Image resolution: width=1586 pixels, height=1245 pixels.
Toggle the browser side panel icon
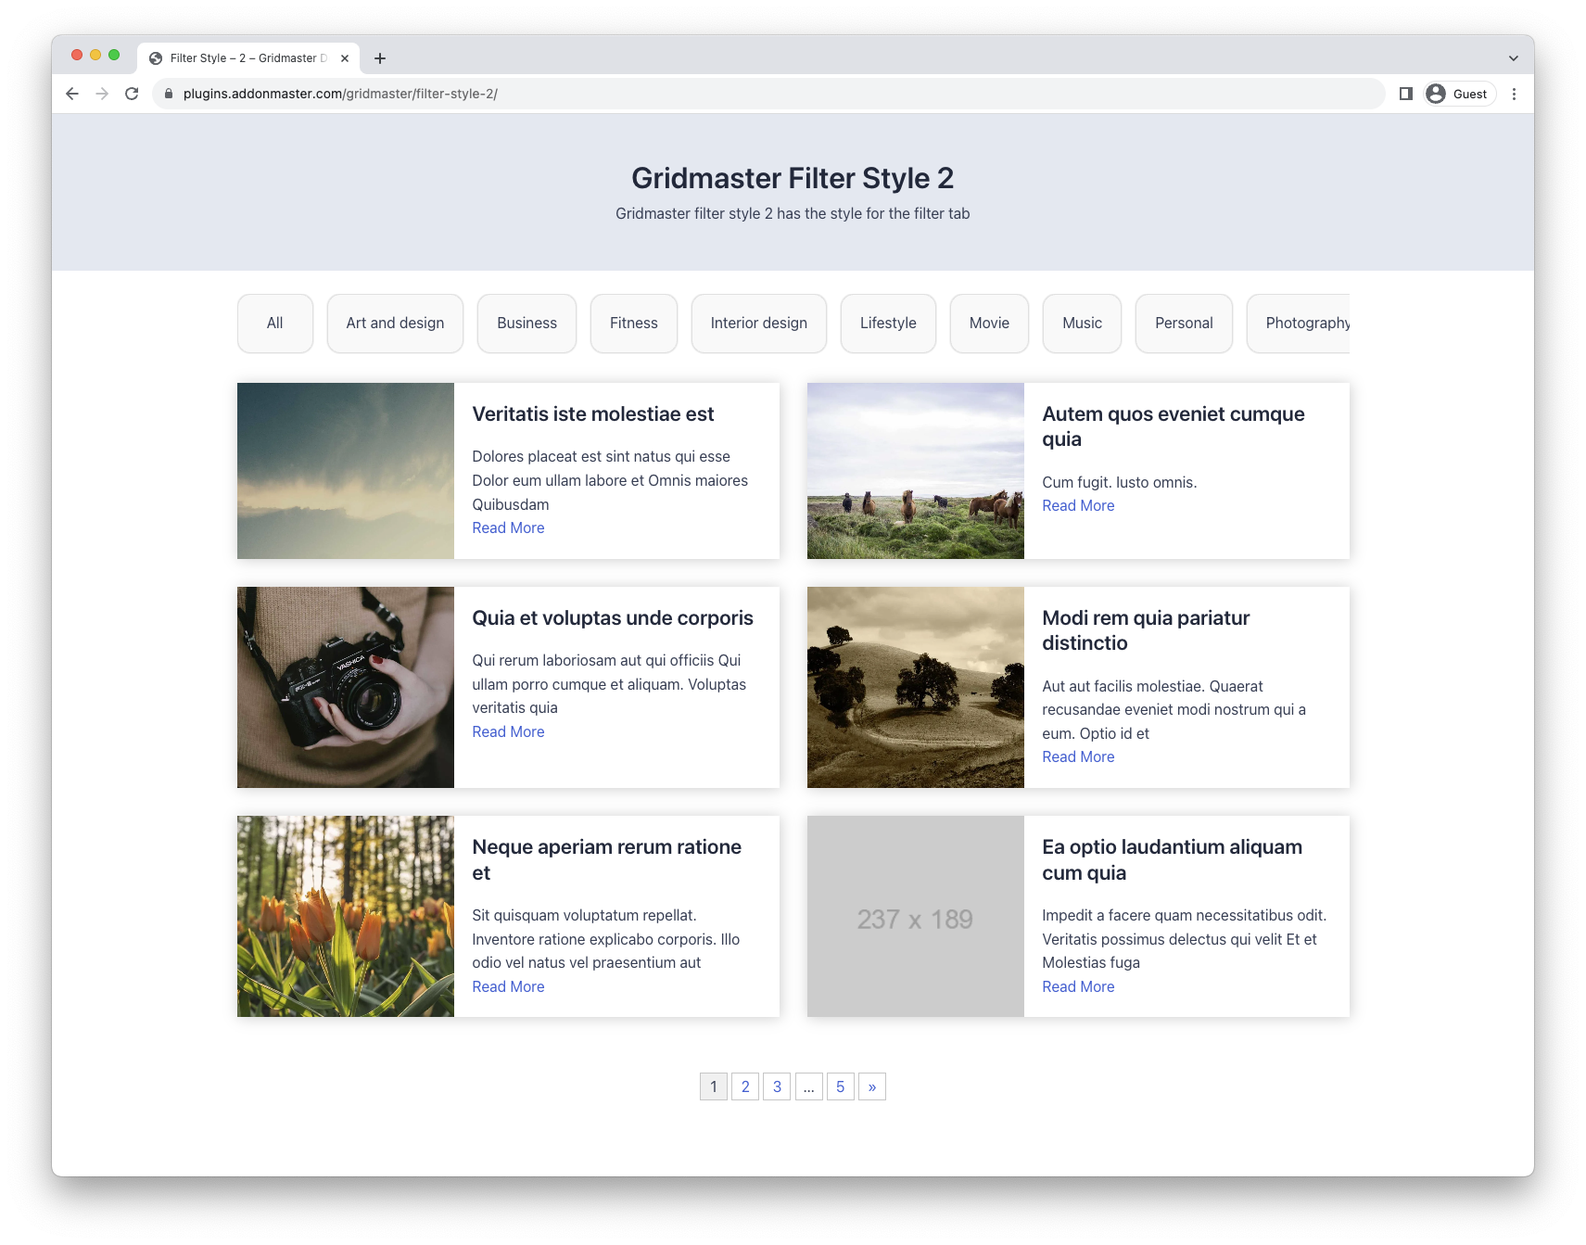[1406, 94]
